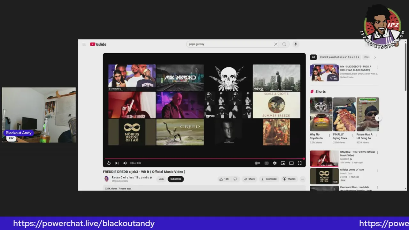Image resolution: width=409 pixels, height=230 pixels.
Task: Toggle closed captions in the player
Action: [x=266, y=163]
